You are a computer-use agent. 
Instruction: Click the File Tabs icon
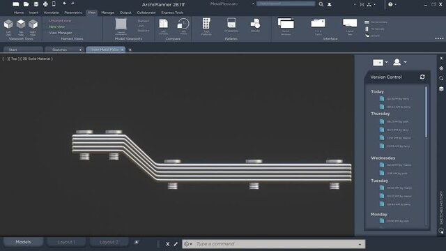318,23
